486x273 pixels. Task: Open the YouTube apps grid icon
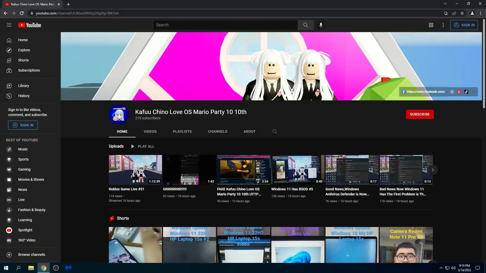tap(431, 25)
